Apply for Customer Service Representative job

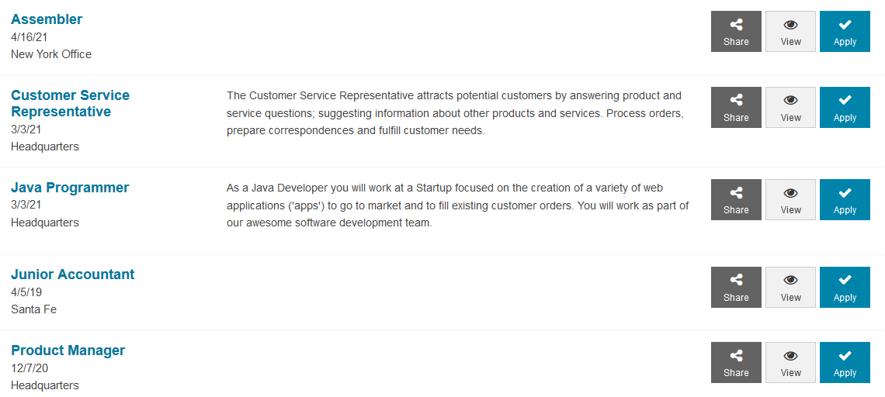point(845,108)
